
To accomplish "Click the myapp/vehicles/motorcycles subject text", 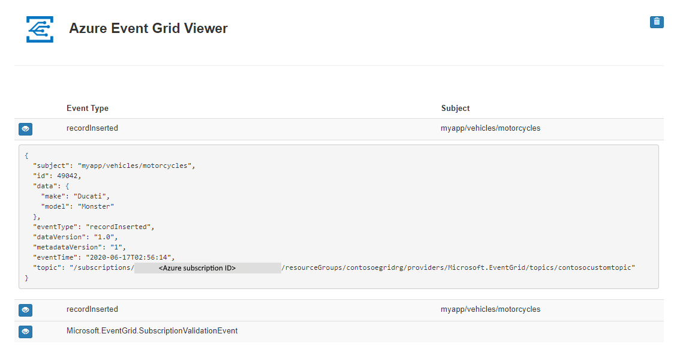I will coord(491,128).
